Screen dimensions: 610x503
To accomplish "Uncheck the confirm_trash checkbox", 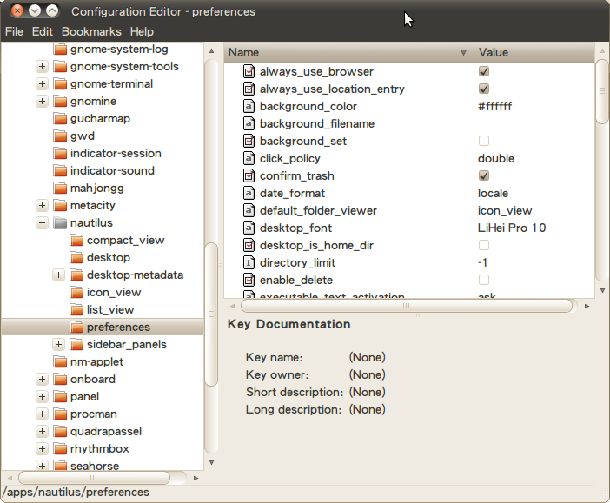I will pyautogui.click(x=484, y=175).
